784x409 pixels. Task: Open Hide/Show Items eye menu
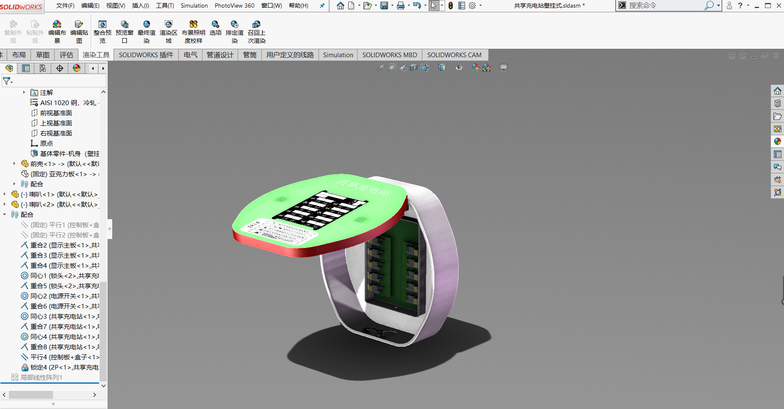[x=459, y=67]
